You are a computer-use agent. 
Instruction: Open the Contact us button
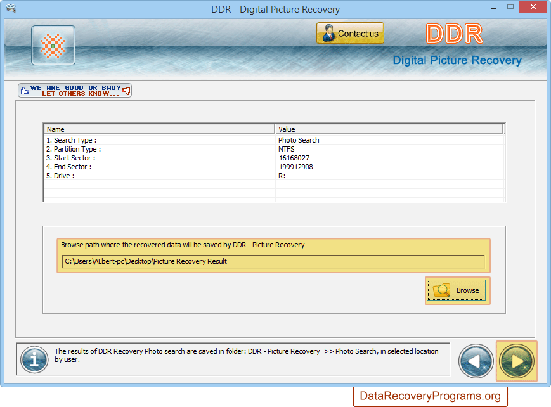pyautogui.click(x=350, y=34)
